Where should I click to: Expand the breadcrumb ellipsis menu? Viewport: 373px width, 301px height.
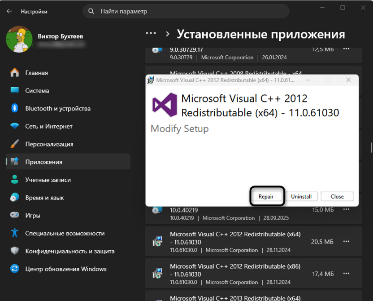(x=151, y=34)
